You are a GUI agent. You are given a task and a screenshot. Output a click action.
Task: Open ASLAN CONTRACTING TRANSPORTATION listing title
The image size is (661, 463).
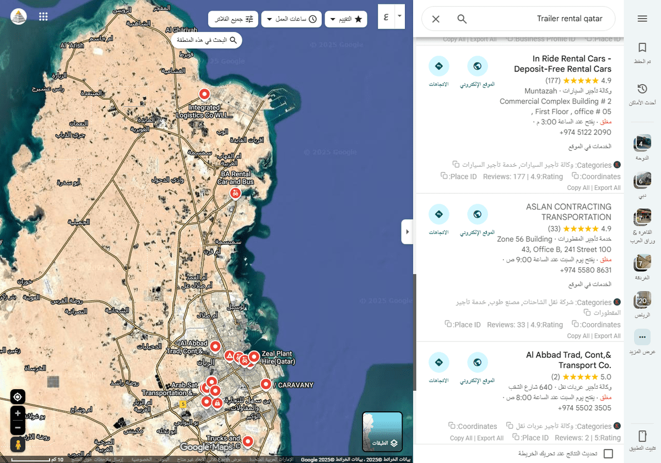[568, 212]
